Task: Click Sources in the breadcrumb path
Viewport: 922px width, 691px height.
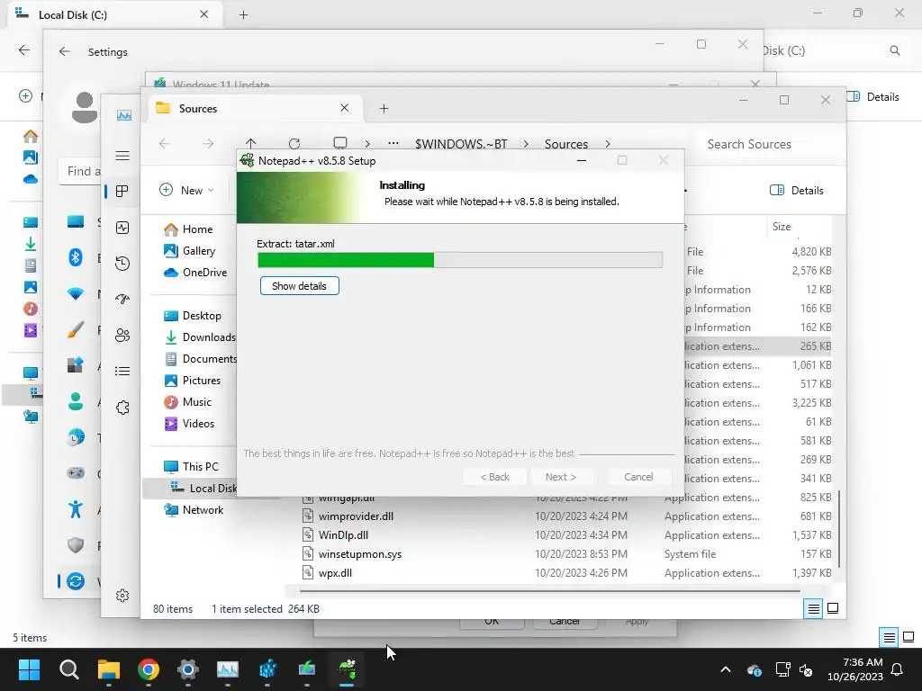Action: (566, 144)
